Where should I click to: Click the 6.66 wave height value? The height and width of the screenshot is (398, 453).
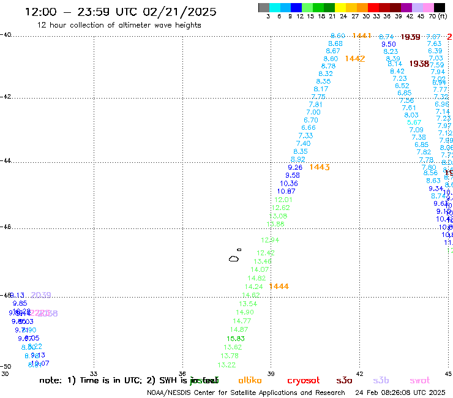(309, 127)
